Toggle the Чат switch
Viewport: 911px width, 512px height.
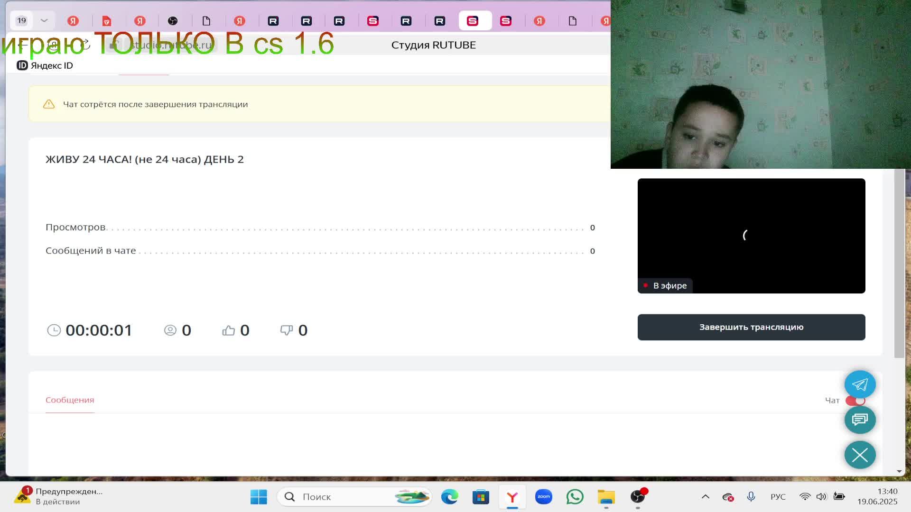point(855,401)
